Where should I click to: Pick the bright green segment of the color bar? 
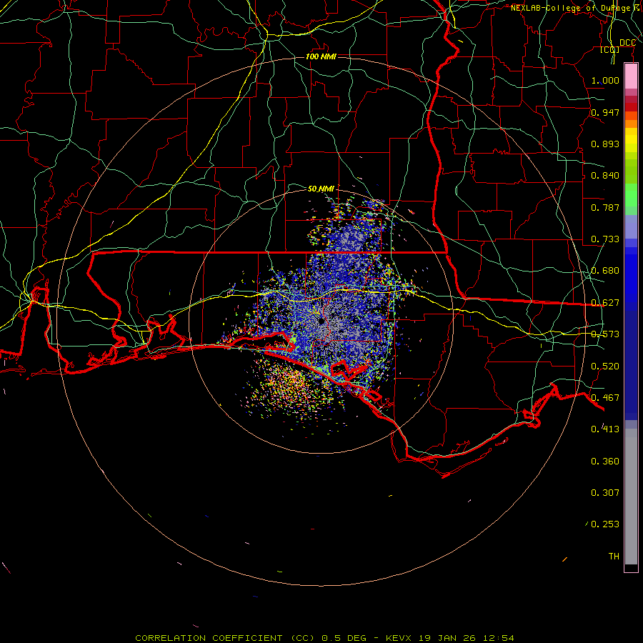pyautogui.click(x=631, y=195)
